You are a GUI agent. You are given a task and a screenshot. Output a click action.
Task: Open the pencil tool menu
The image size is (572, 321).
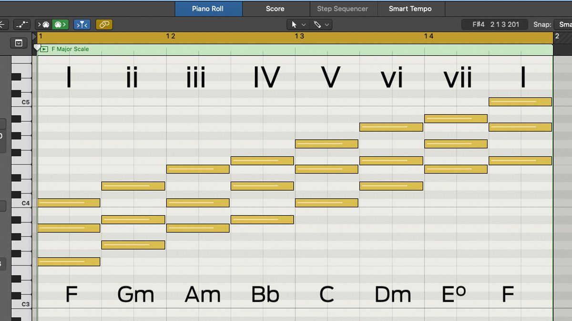(x=321, y=24)
